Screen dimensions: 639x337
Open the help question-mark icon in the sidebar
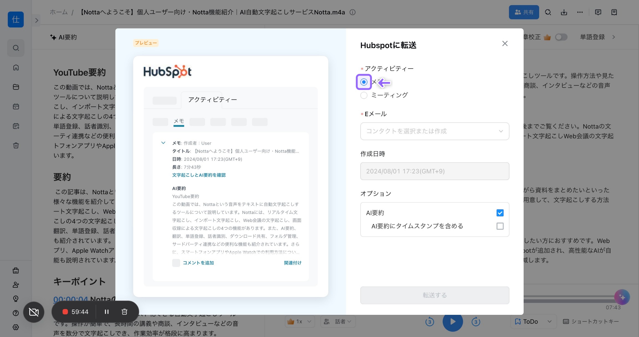click(16, 313)
